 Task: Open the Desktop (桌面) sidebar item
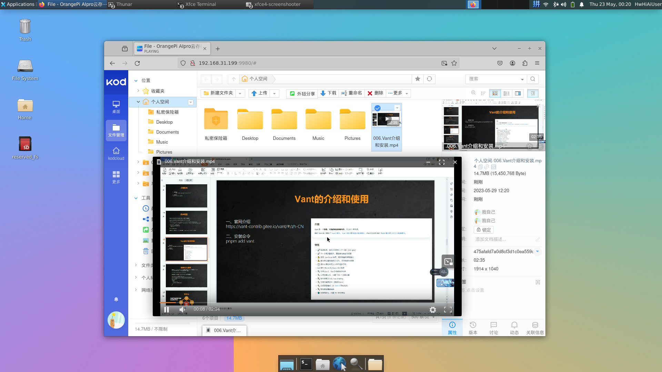click(116, 107)
